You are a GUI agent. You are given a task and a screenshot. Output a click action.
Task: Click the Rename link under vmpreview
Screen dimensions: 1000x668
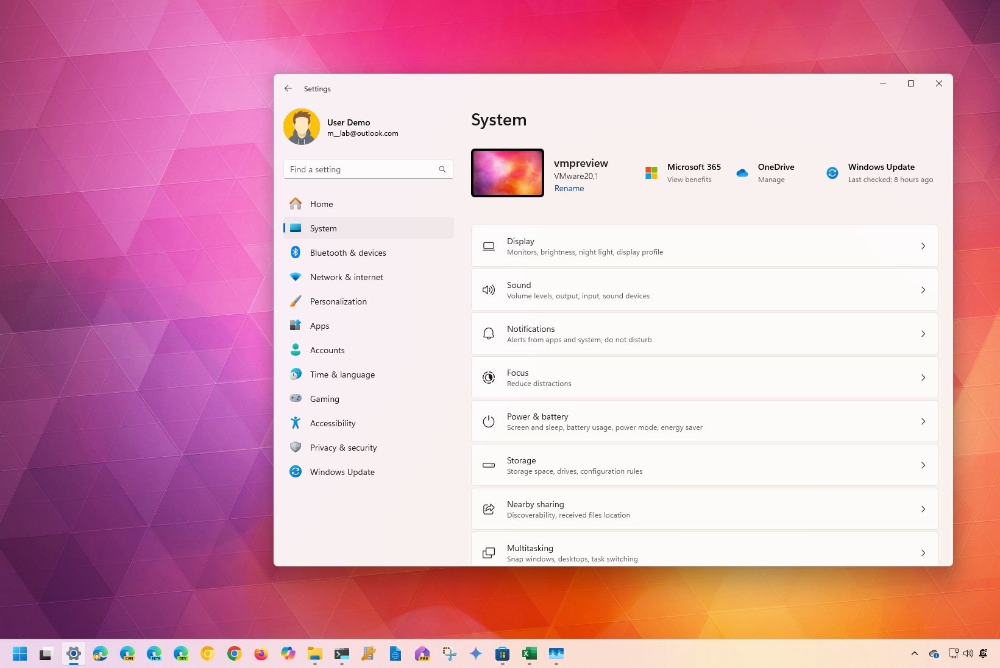569,188
